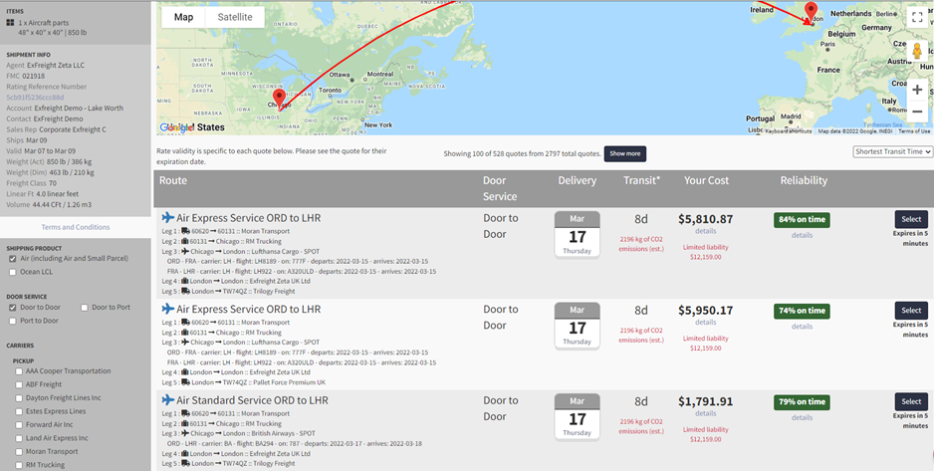
Task: View cost details for $5,810.87 quote
Action: tap(705, 231)
